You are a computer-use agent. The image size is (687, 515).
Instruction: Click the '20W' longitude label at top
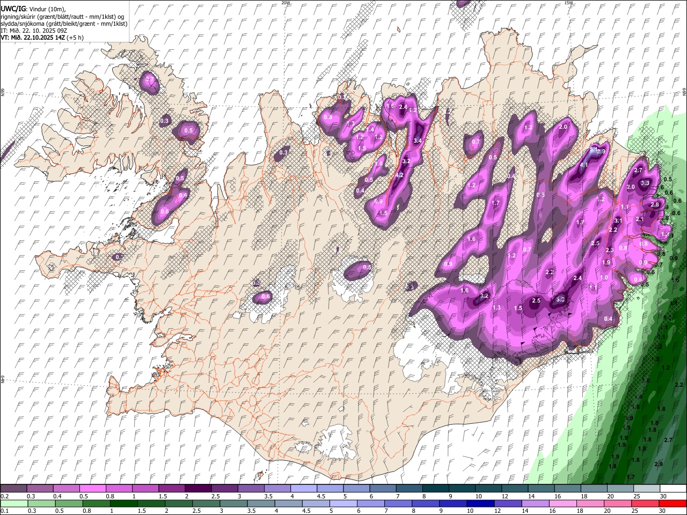[x=286, y=3]
